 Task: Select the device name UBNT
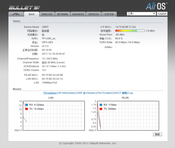[x=45, y=27]
